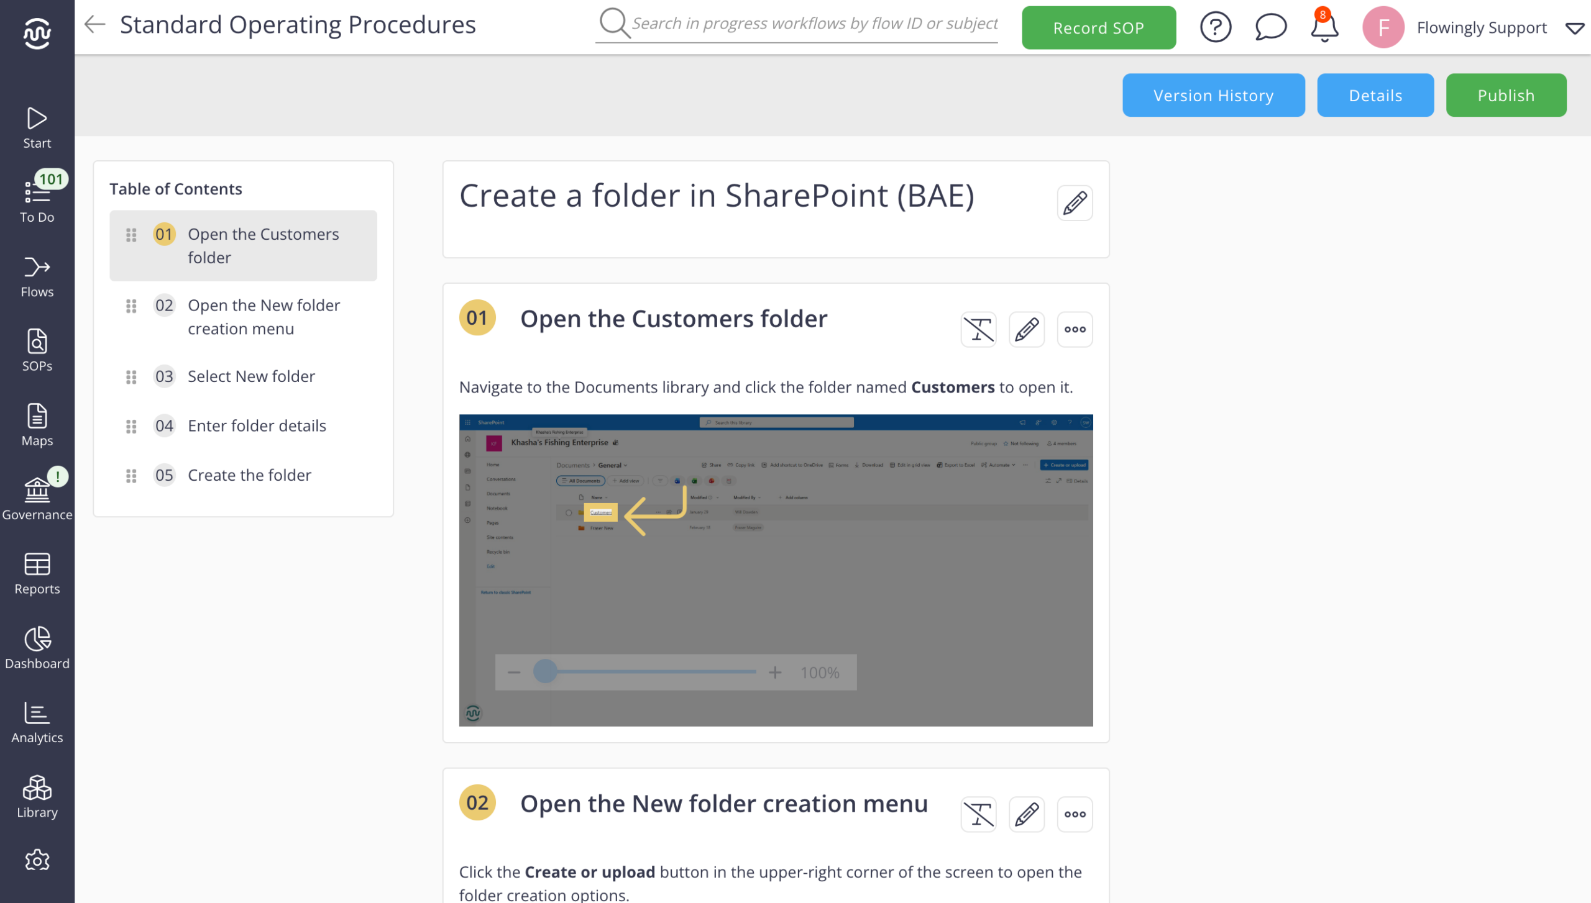Image resolution: width=1591 pixels, height=903 pixels.
Task: Go back using the left arrow
Action: coord(95,25)
